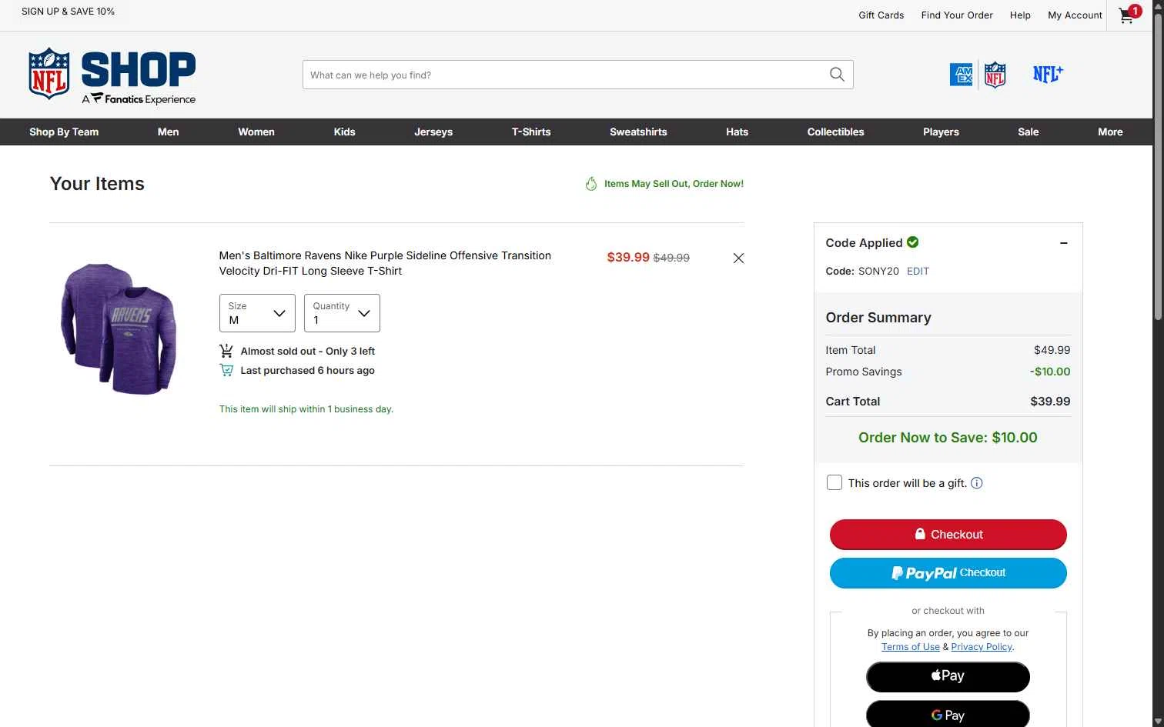
Task: Open the Size dropdown
Action: (x=257, y=313)
